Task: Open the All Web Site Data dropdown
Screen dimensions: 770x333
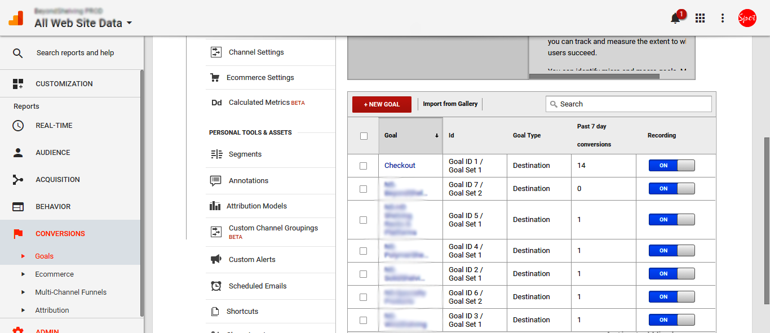Action: [x=83, y=23]
